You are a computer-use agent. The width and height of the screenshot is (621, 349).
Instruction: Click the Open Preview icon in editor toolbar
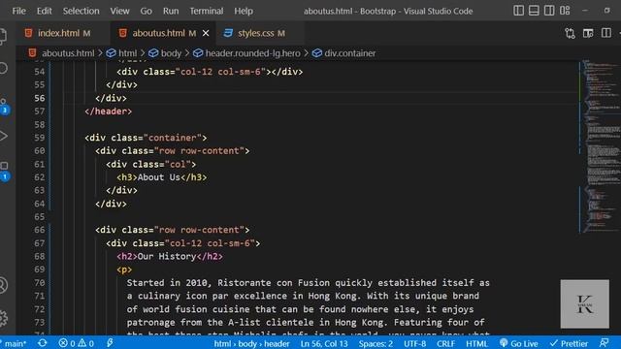click(x=588, y=33)
